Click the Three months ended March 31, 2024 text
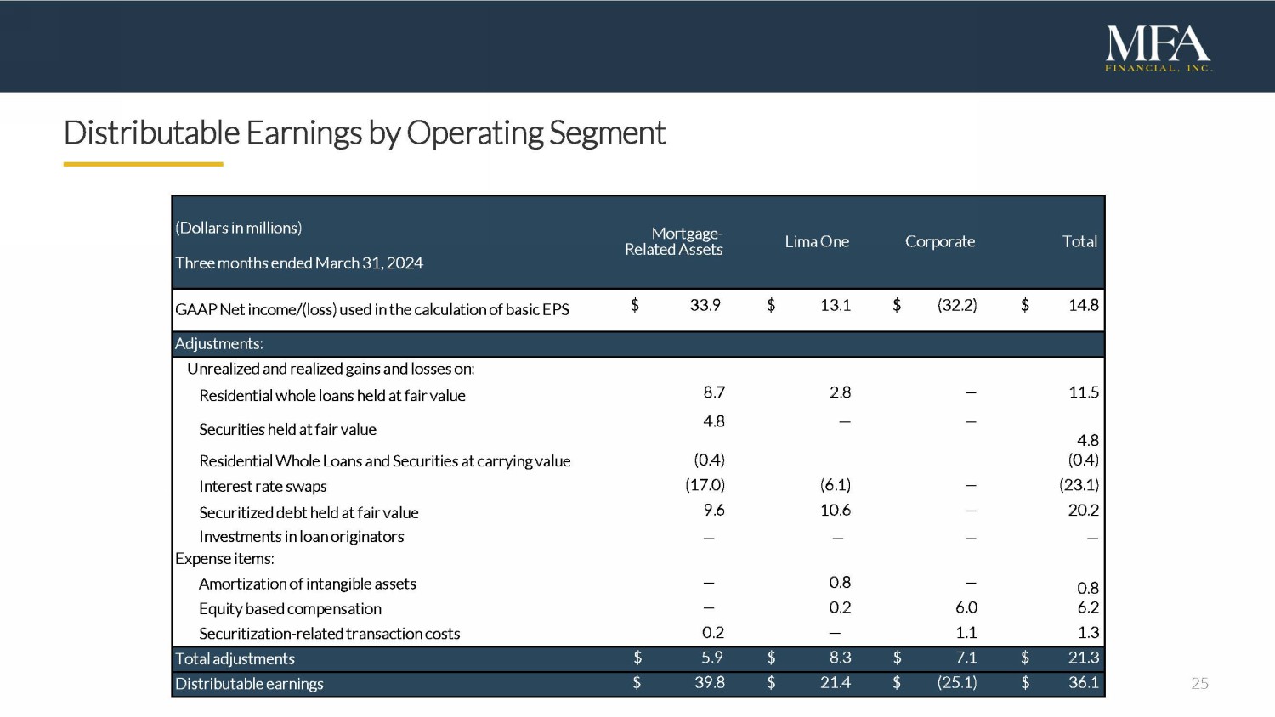Image resolution: width=1275 pixels, height=717 pixels. pos(298,263)
